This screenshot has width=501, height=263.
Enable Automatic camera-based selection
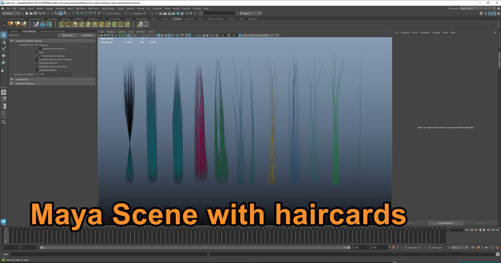click(x=37, y=59)
